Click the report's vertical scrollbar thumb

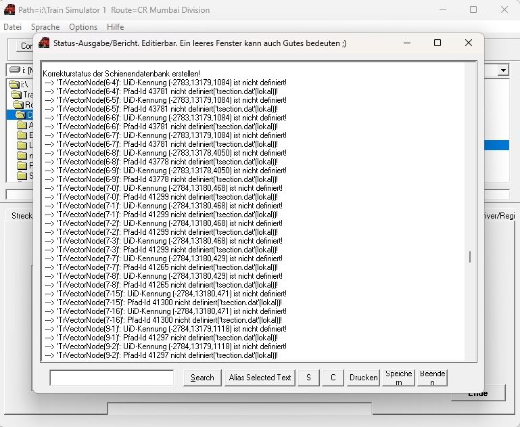(469, 257)
